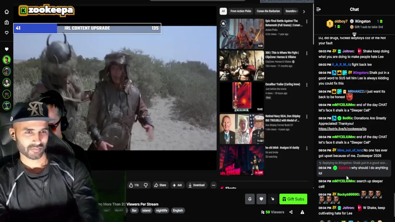Open the second followed channel avatar in sidebar
Image resolution: width=395 pixels, height=222 pixels.
(x=6, y=71)
